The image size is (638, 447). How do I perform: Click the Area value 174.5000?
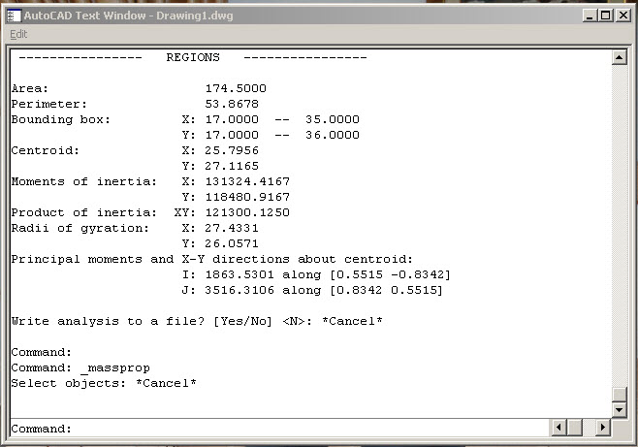(x=236, y=88)
